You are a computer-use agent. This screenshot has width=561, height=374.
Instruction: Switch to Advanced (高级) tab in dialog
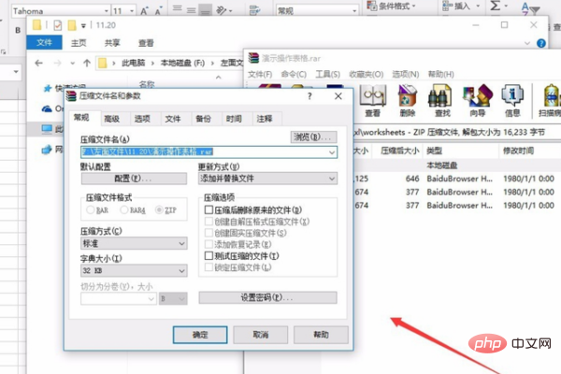click(111, 119)
